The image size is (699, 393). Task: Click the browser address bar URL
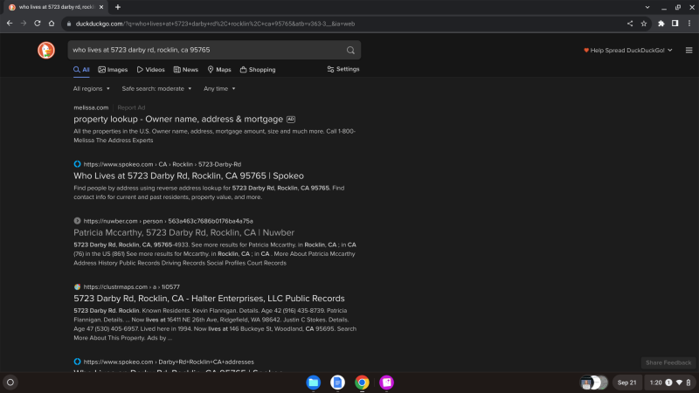(x=215, y=24)
